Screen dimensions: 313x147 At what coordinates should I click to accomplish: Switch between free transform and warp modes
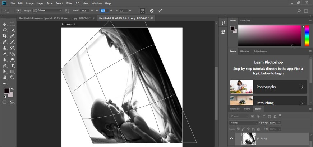pyautogui.click(x=142, y=11)
